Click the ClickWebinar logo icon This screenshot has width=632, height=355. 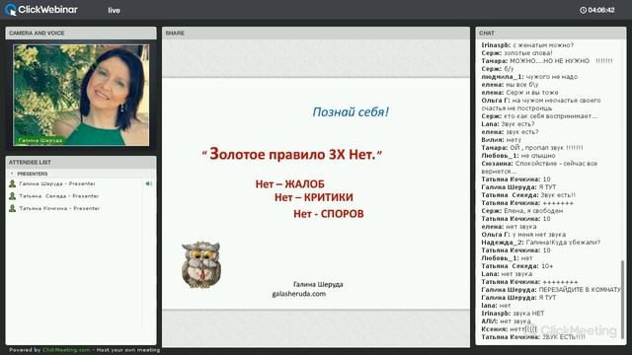tap(11, 10)
